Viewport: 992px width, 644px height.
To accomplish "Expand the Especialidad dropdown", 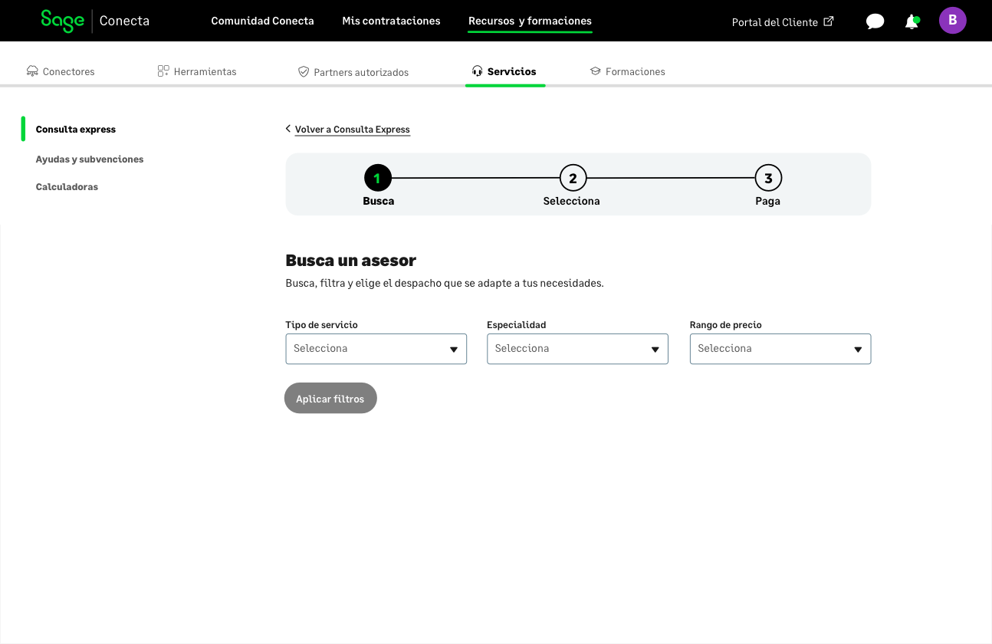I will (577, 349).
